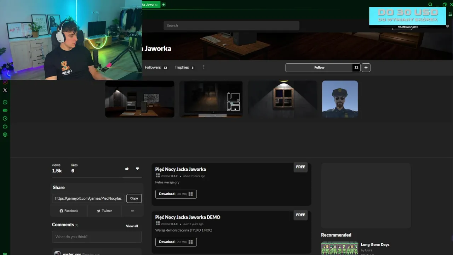453x255 pixels.
Task: Click the follower count 12 beside Follow
Action: [x=356, y=68]
